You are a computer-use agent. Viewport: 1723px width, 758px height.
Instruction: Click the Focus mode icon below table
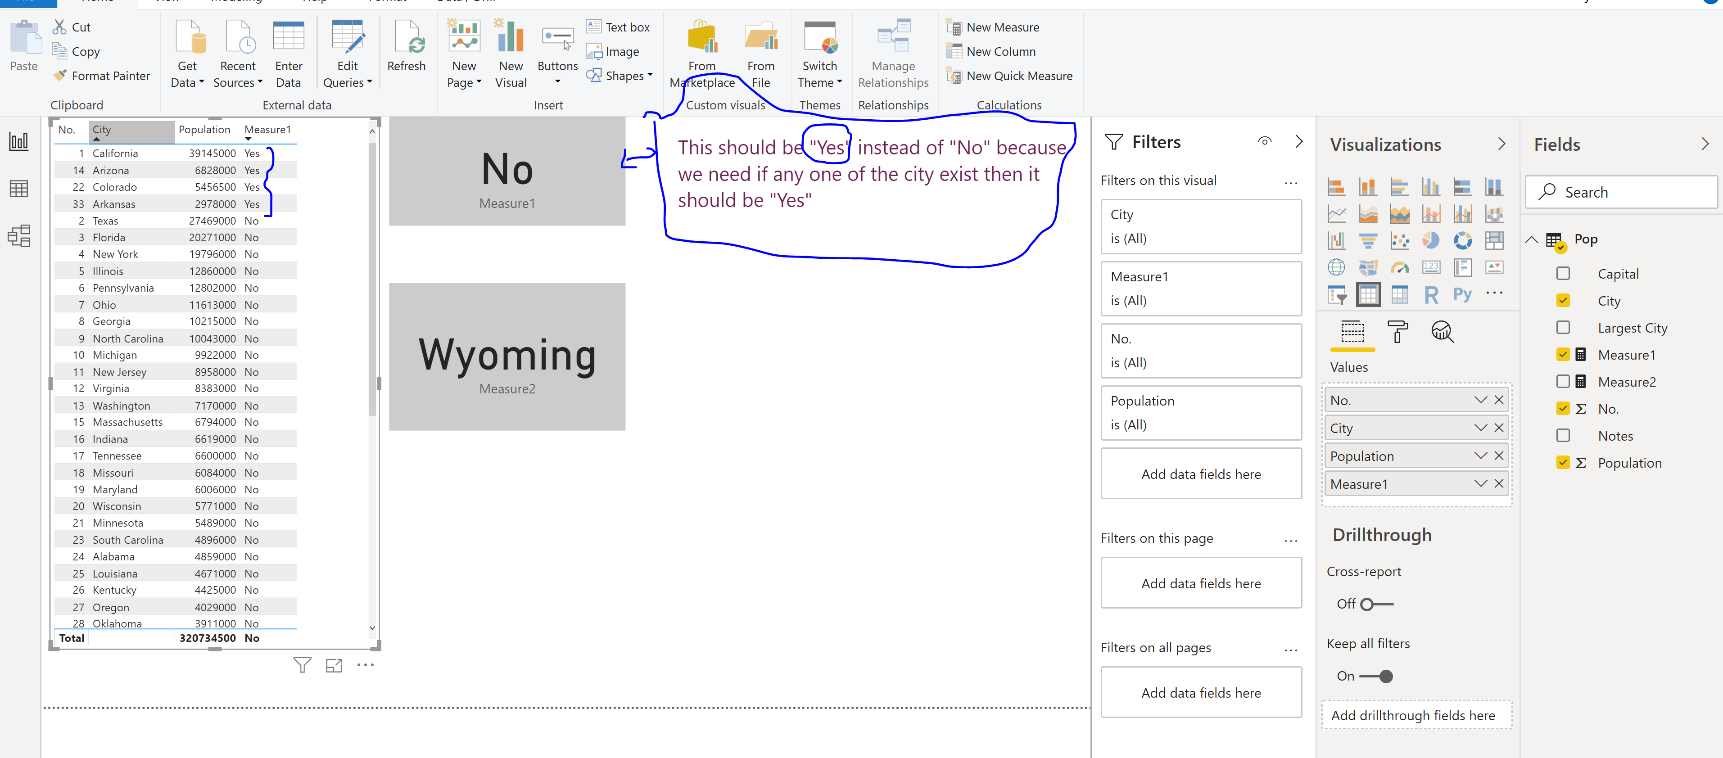pyautogui.click(x=334, y=665)
